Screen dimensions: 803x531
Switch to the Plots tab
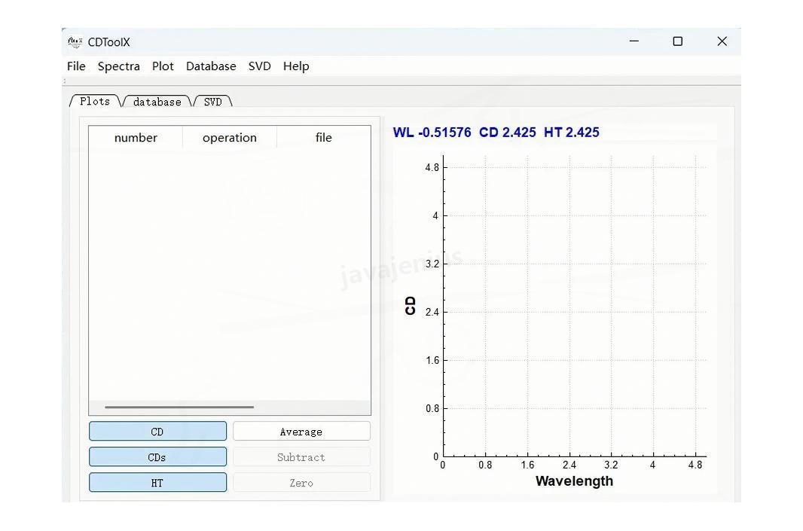(95, 101)
